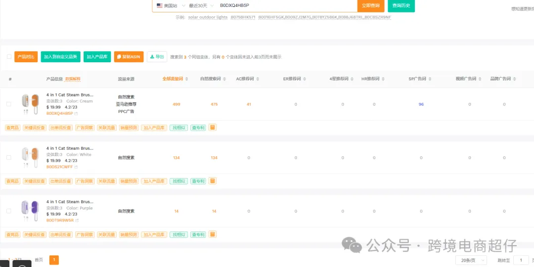Click 关键词反查 tag in B0DXQ4HB5P row
Image resolution: width=534 pixels, height=267 pixels.
coord(35,128)
